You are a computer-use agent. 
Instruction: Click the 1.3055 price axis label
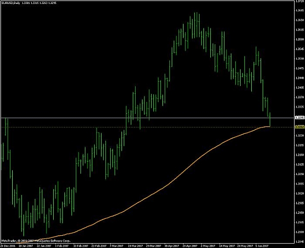(300, 184)
